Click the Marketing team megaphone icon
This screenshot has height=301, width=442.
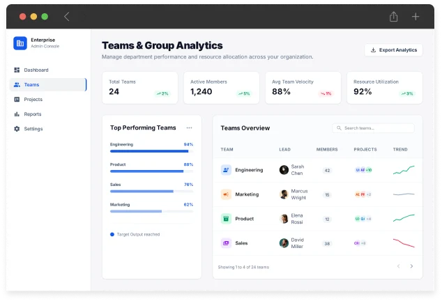coord(226,194)
